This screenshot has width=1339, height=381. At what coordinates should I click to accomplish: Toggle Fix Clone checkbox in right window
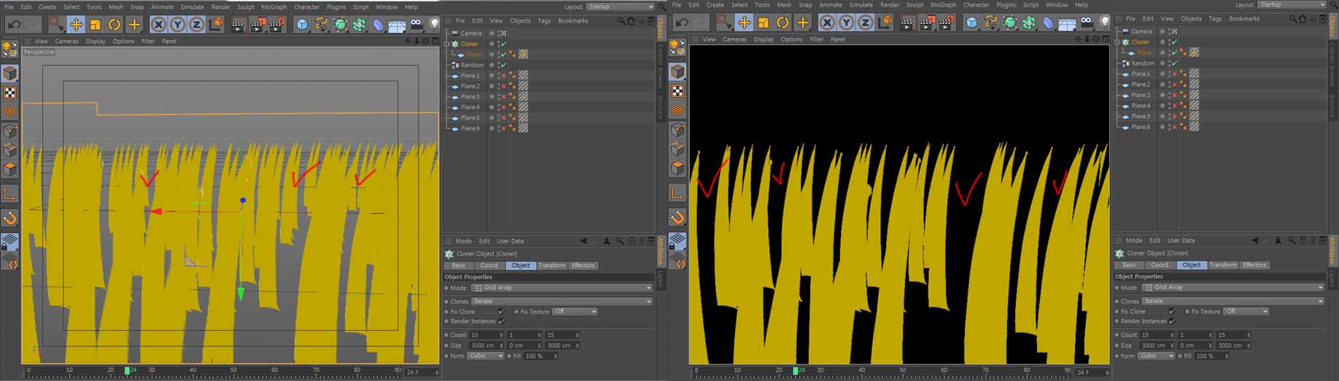[x=1172, y=311]
